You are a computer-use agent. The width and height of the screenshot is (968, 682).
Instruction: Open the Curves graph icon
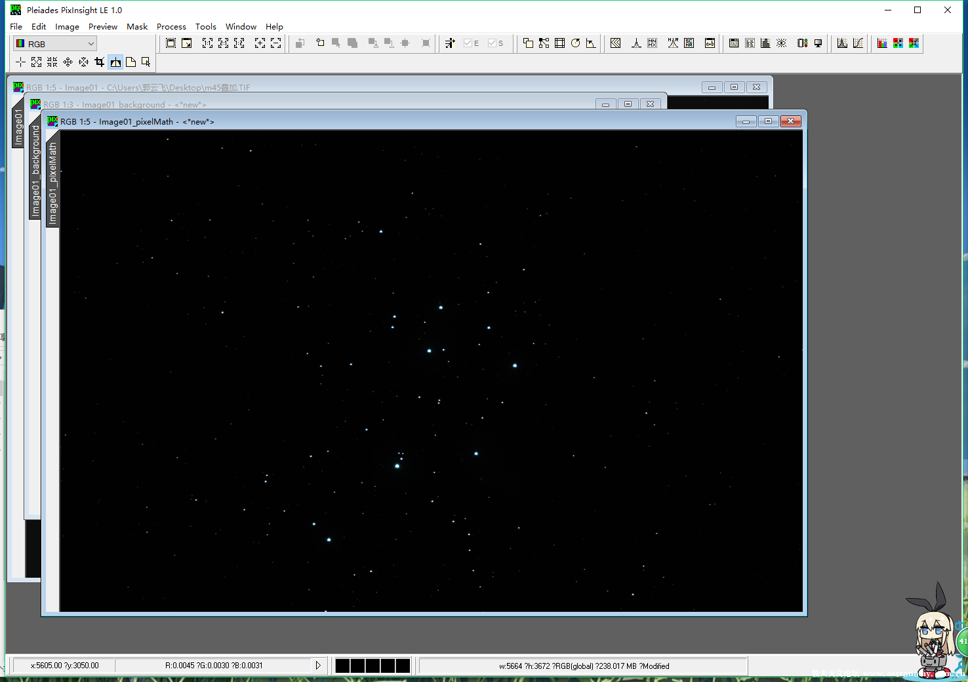[x=858, y=43]
